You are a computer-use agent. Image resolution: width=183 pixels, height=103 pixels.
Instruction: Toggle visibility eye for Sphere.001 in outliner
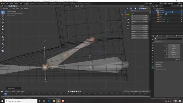click(x=181, y=20)
